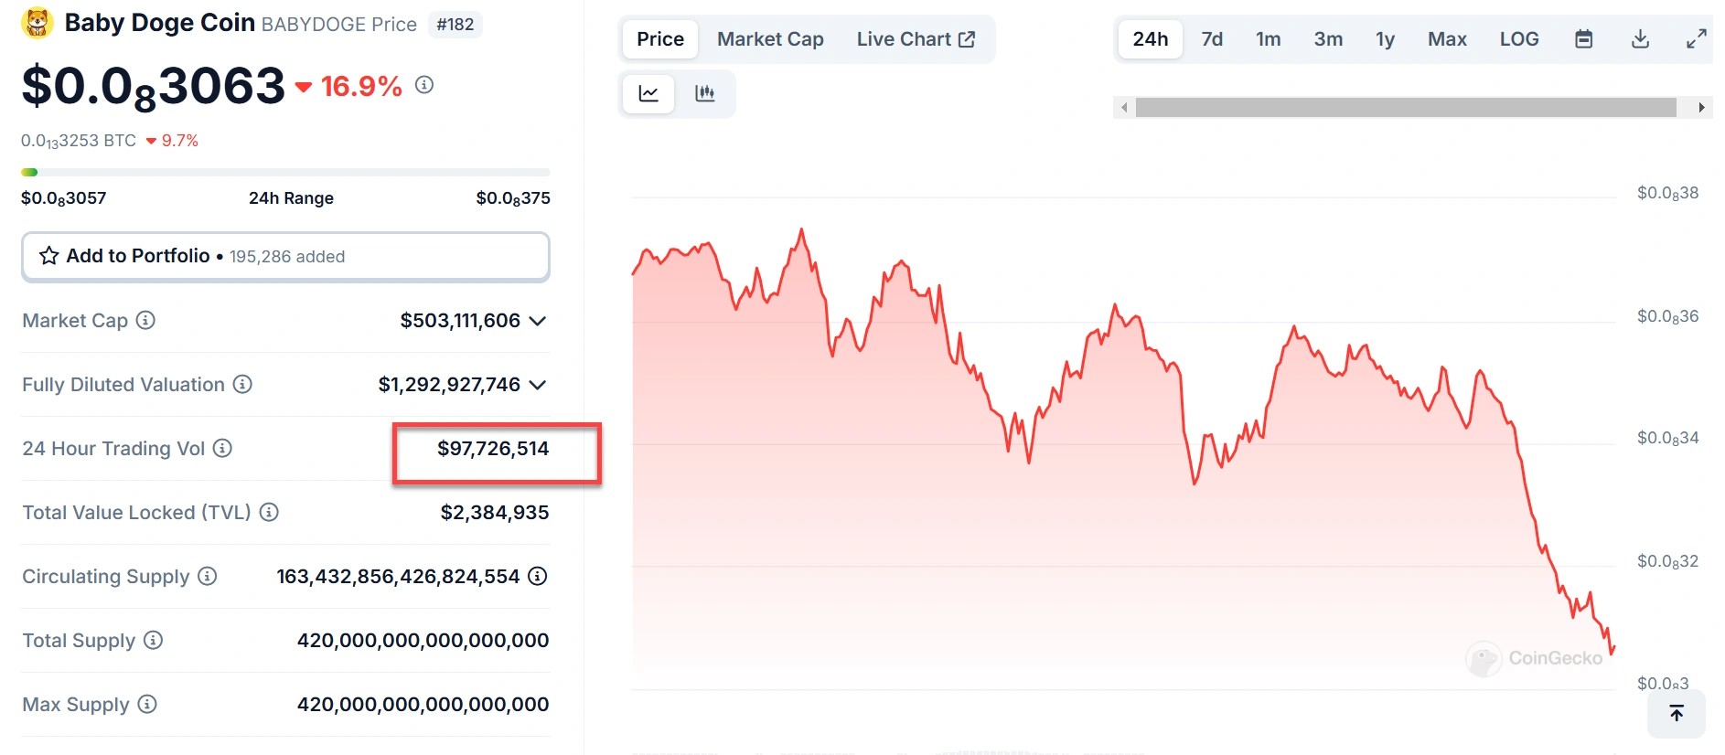Show info for Market Cap
This screenshot has height=755, width=1725.
click(145, 320)
